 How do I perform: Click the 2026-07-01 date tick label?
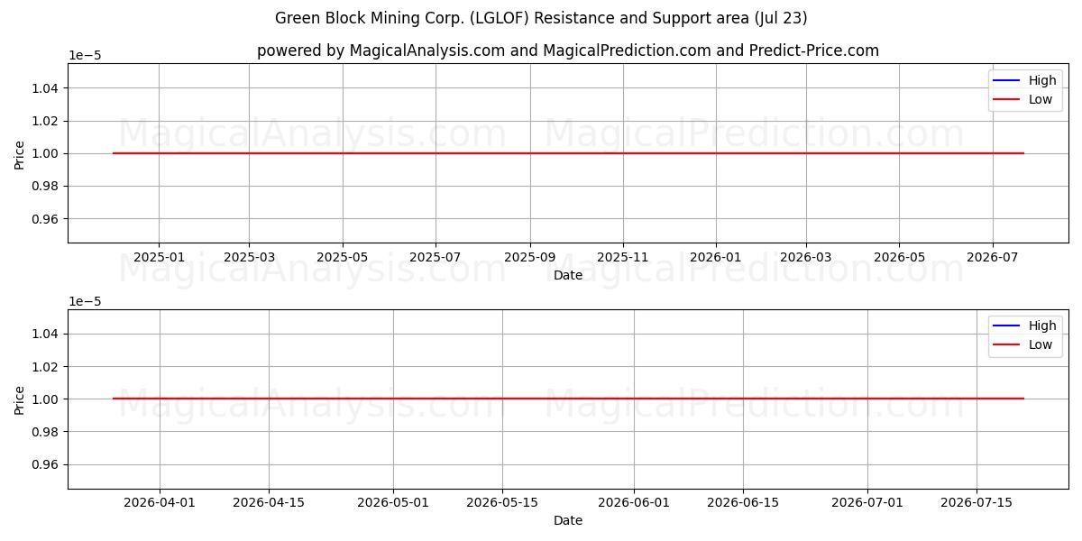[x=867, y=503]
